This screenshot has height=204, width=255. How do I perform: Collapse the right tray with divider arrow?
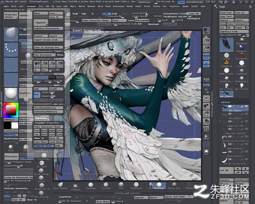point(212,104)
